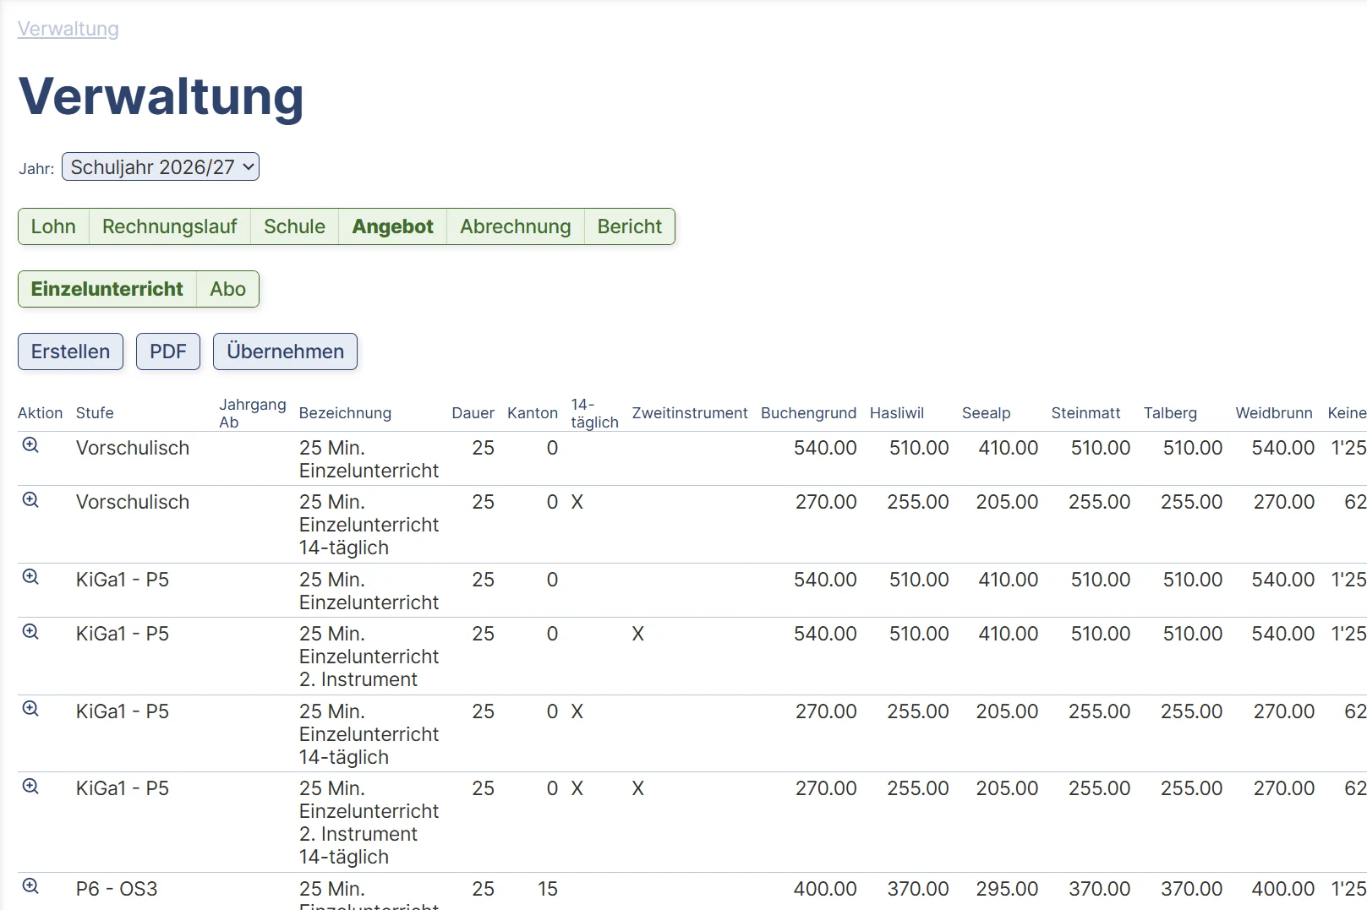Viewport: 1367px width, 910px height.
Task: Click the Zweitinstrument column header
Action: (690, 413)
